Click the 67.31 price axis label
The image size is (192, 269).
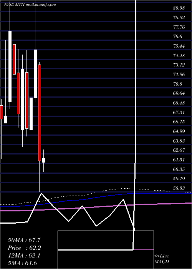(179, 113)
